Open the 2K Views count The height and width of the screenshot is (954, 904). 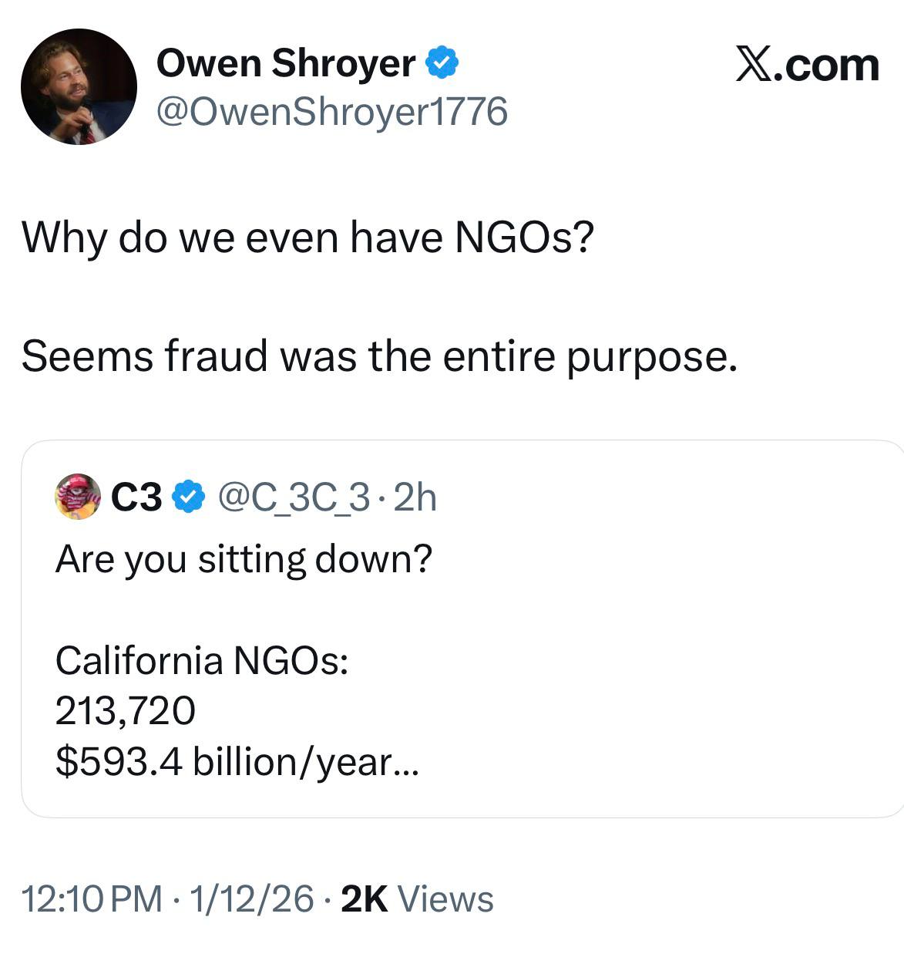[x=417, y=899]
